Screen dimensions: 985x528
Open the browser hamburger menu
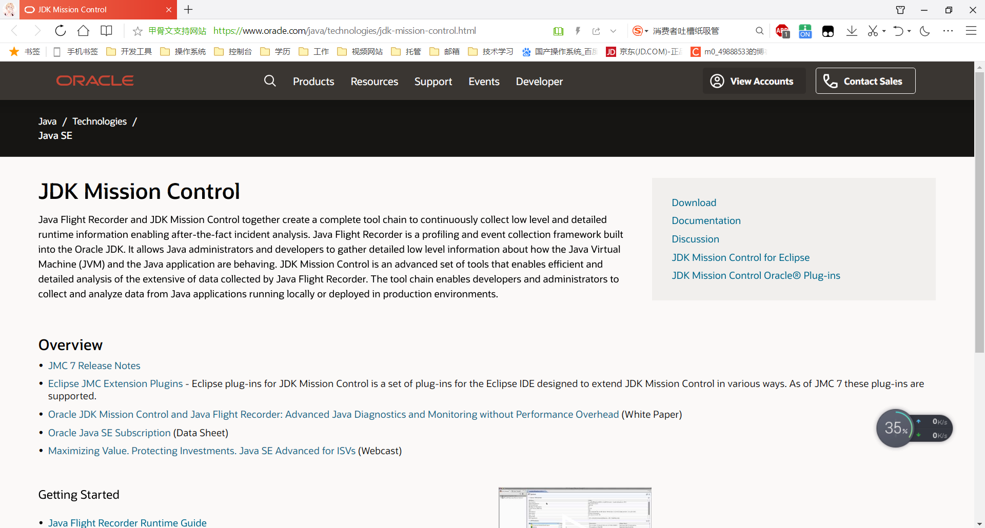pyautogui.click(x=972, y=31)
